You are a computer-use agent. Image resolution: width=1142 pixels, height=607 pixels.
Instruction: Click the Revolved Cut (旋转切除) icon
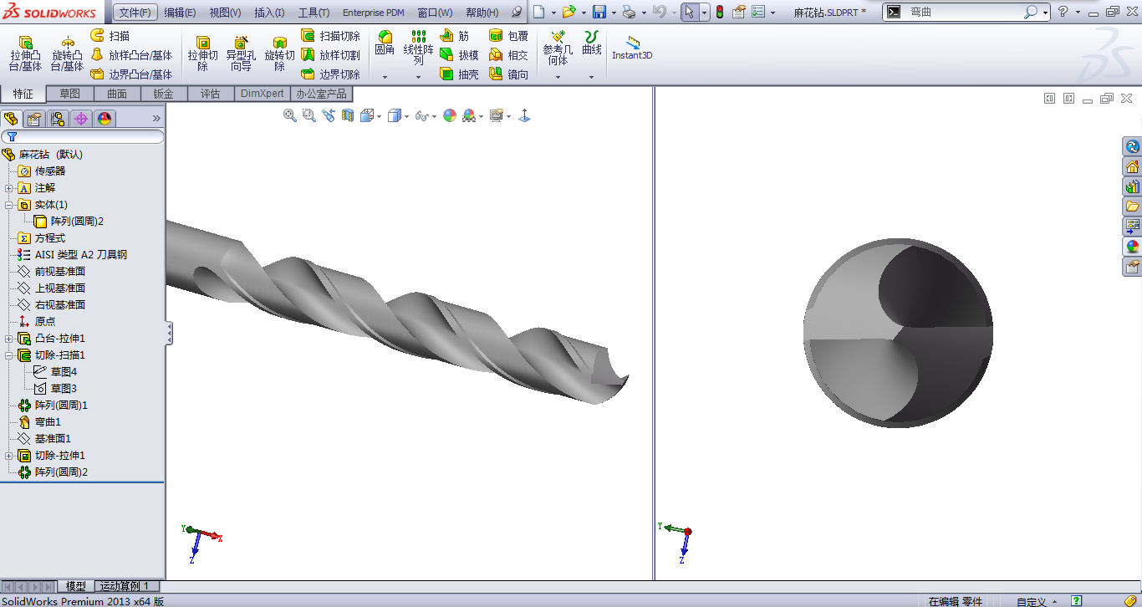coord(279,54)
